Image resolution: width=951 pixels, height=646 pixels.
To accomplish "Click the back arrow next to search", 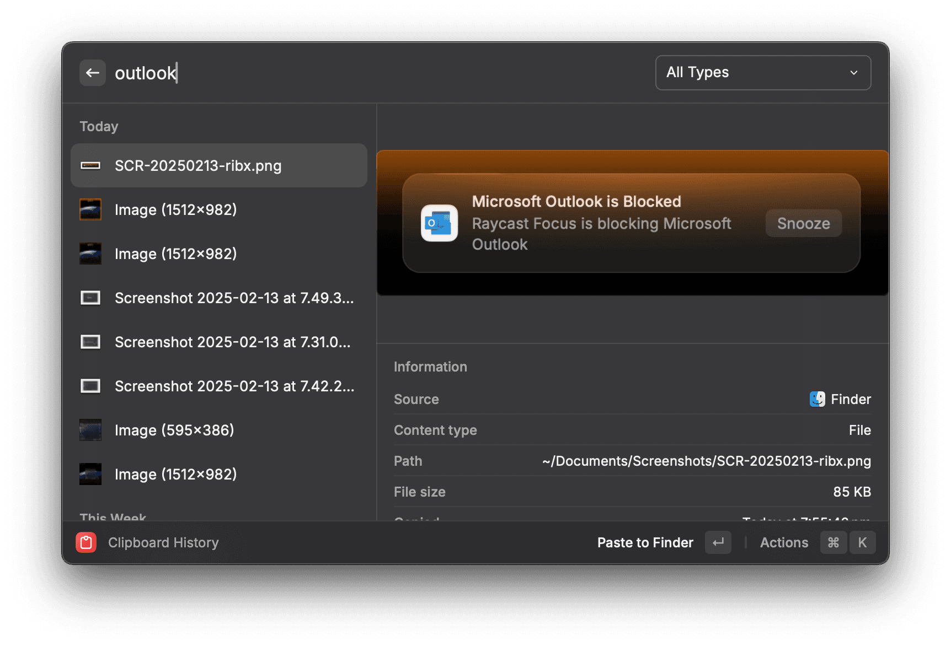I will (x=92, y=72).
